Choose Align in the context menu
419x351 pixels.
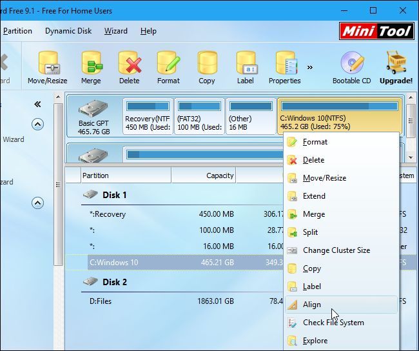point(341,305)
